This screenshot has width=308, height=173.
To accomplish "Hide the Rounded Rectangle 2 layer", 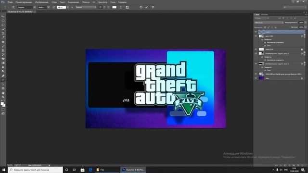I will click(256, 53).
